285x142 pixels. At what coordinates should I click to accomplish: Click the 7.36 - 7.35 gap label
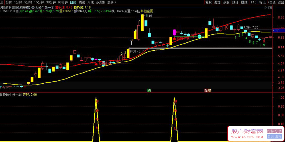click(x=251, y=27)
